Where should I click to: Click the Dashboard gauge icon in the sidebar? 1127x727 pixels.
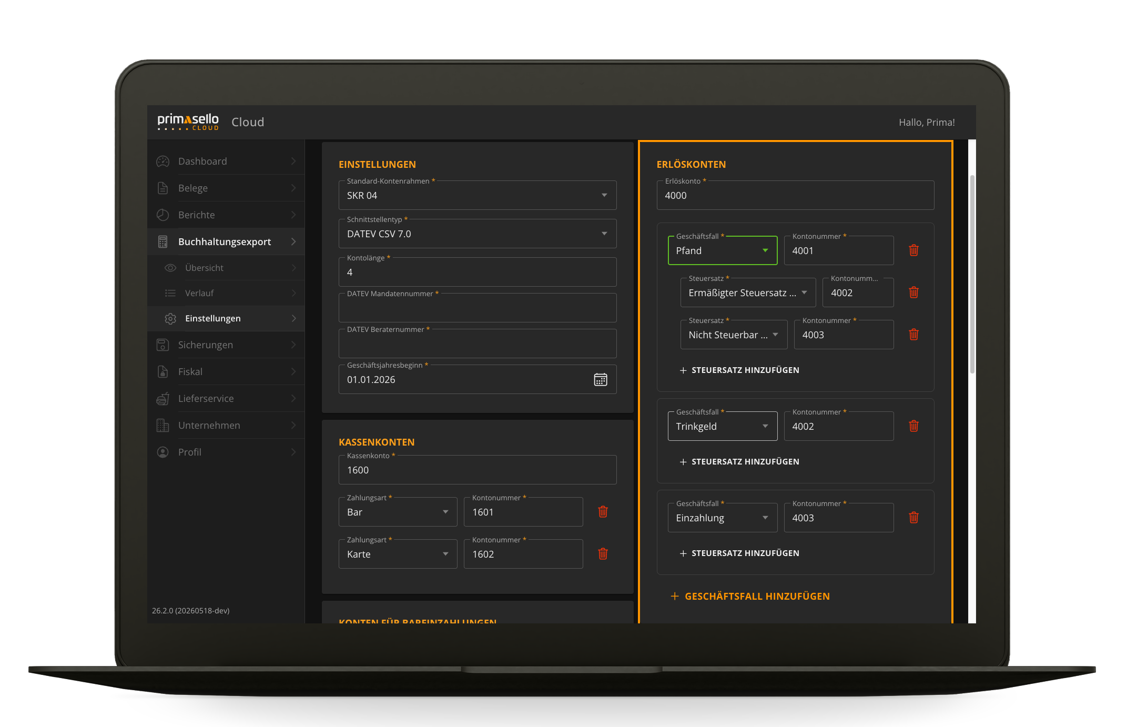(x=163, y=161)
